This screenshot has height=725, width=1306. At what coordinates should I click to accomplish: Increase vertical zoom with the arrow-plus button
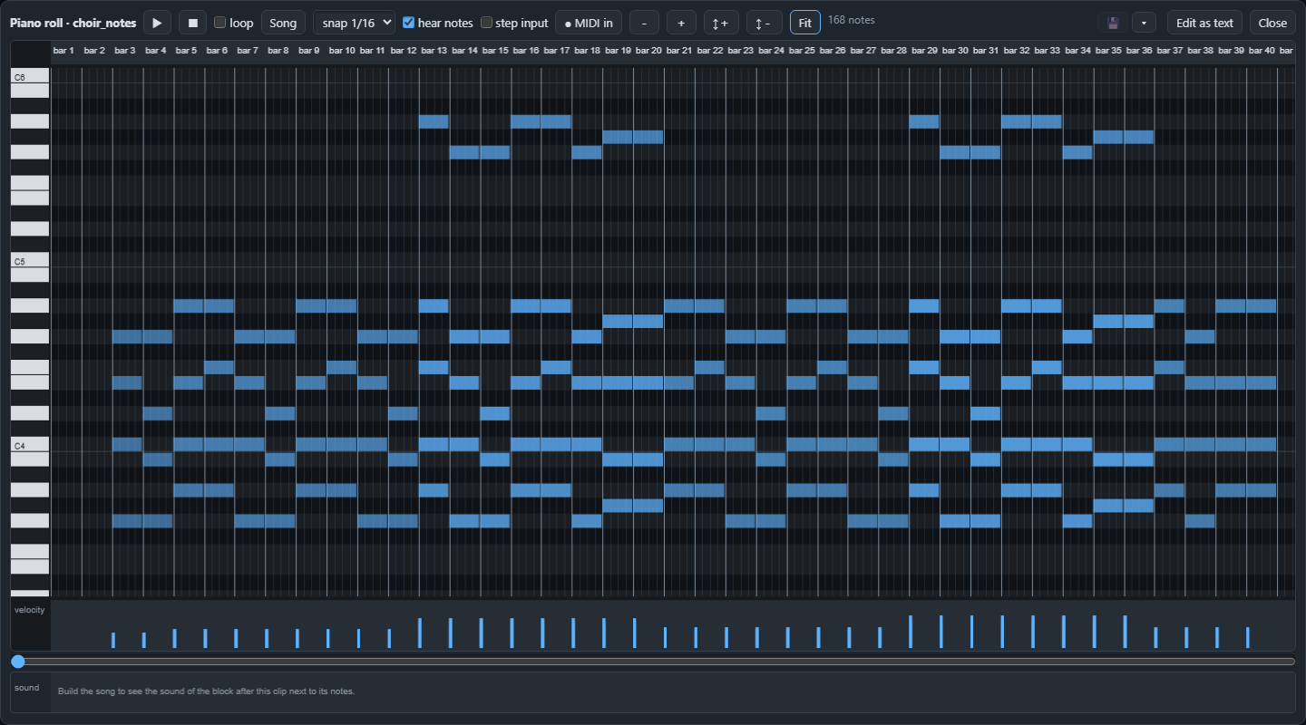(x=721, y=23)
